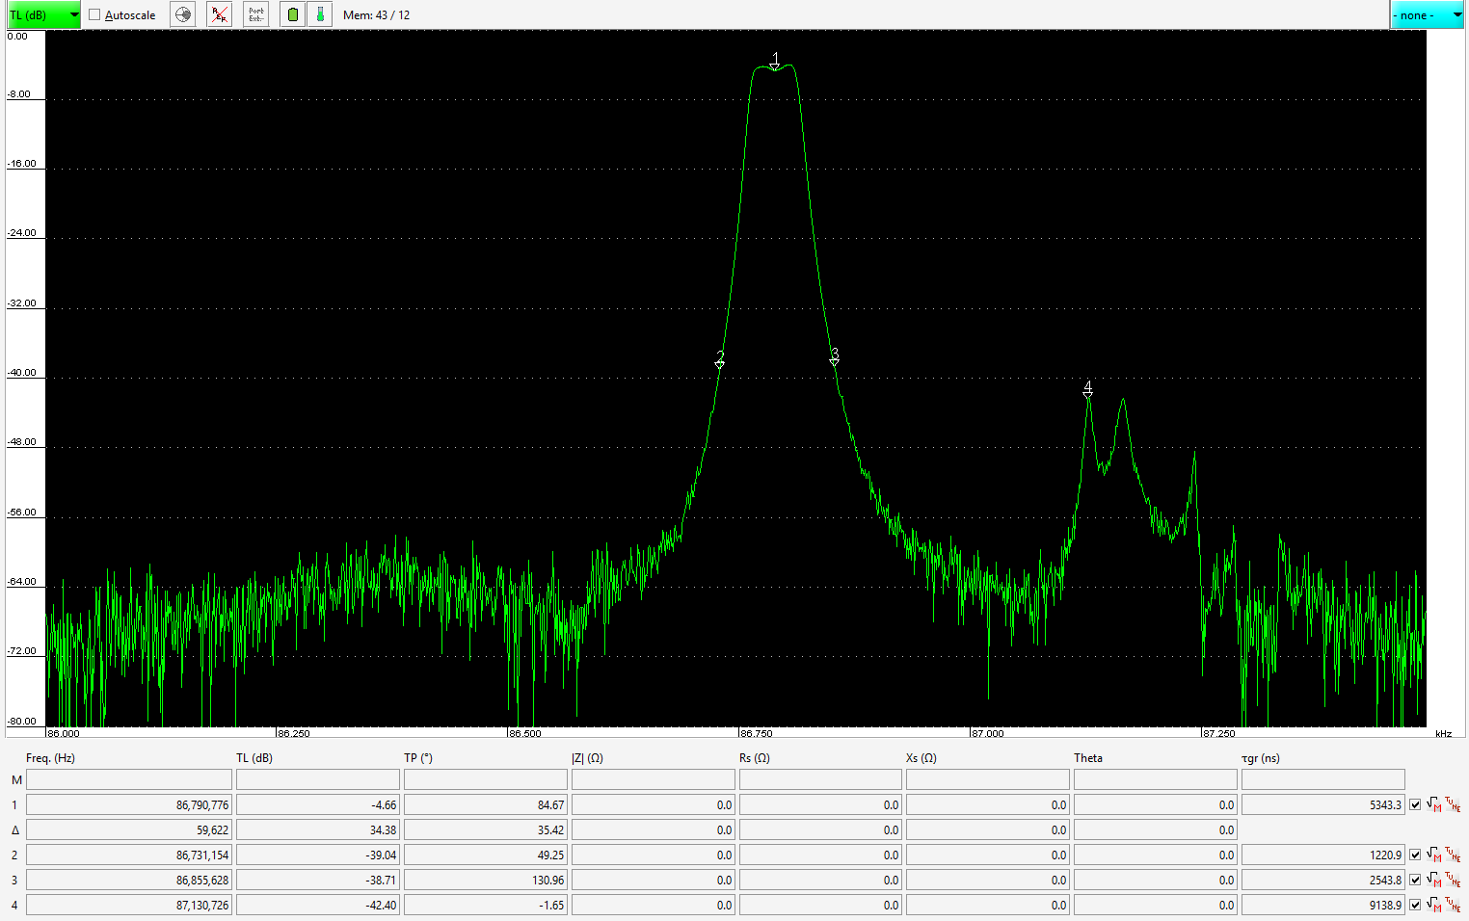Click marker 1 TL value -4.66
1469x921 pixels.
(318, 804)
